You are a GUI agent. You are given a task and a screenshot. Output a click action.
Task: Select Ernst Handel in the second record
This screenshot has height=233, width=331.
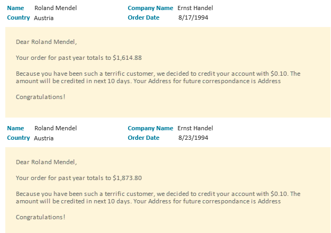[x=195, y=128]
